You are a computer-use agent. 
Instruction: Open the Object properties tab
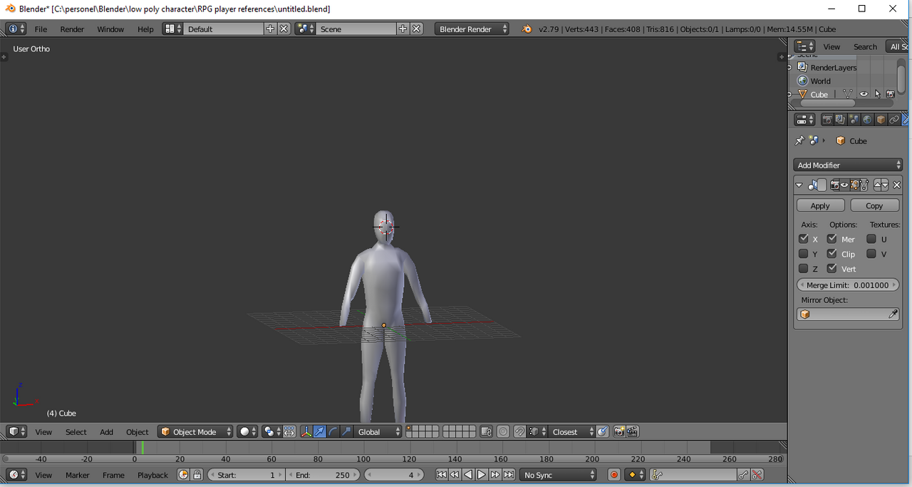pyautogui.click(x=881, y=120)
